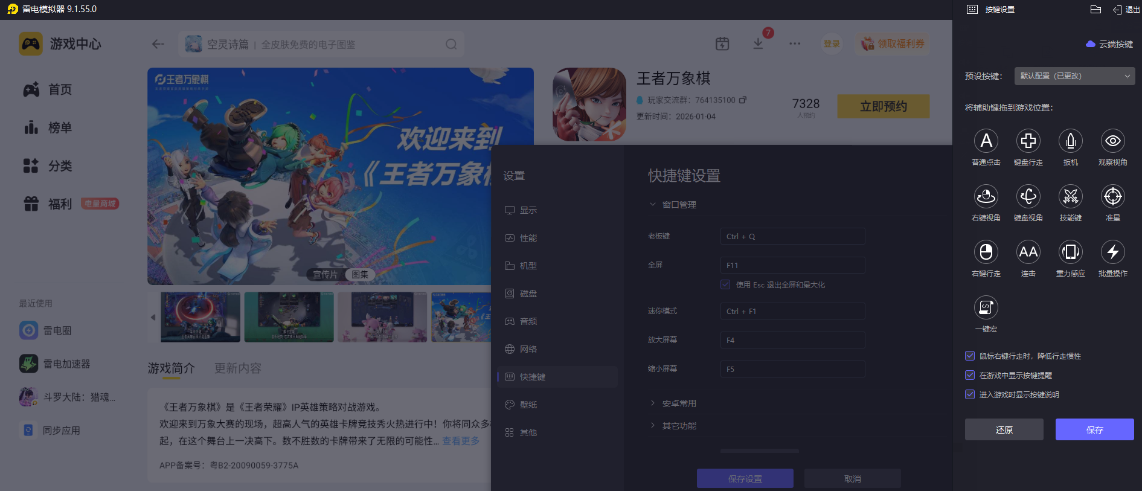Copy the player group number 764135100
The width and height of the screenshot is (1142, 491).
point(743,100)
